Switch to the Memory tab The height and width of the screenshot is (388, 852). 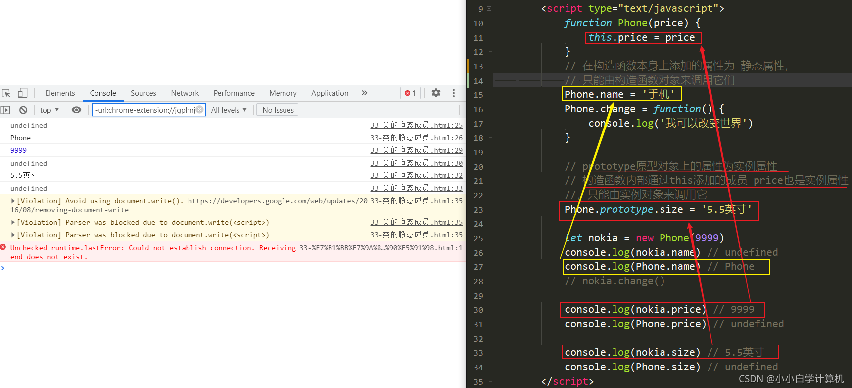(283, 93)
